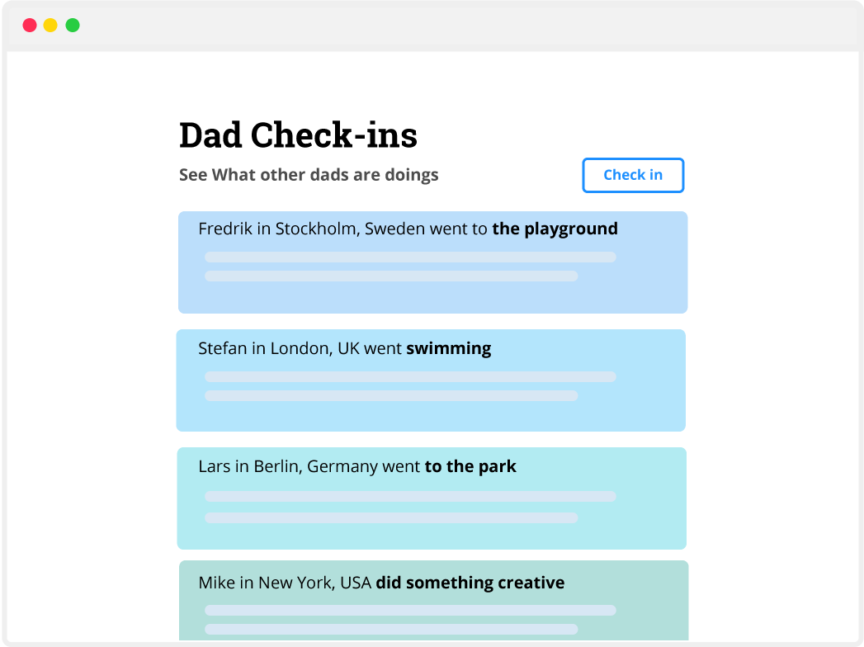The height and width of the screenshot is (647, 864).
Task: Click the yellow minimize window button
Action: tap(50, 26)
